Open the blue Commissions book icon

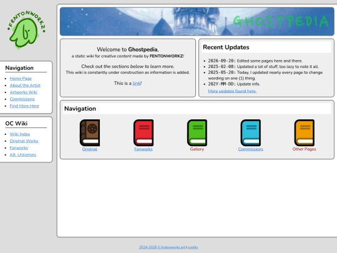[251, 132]
